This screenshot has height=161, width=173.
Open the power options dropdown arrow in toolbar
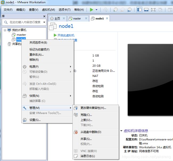[96, 10]
